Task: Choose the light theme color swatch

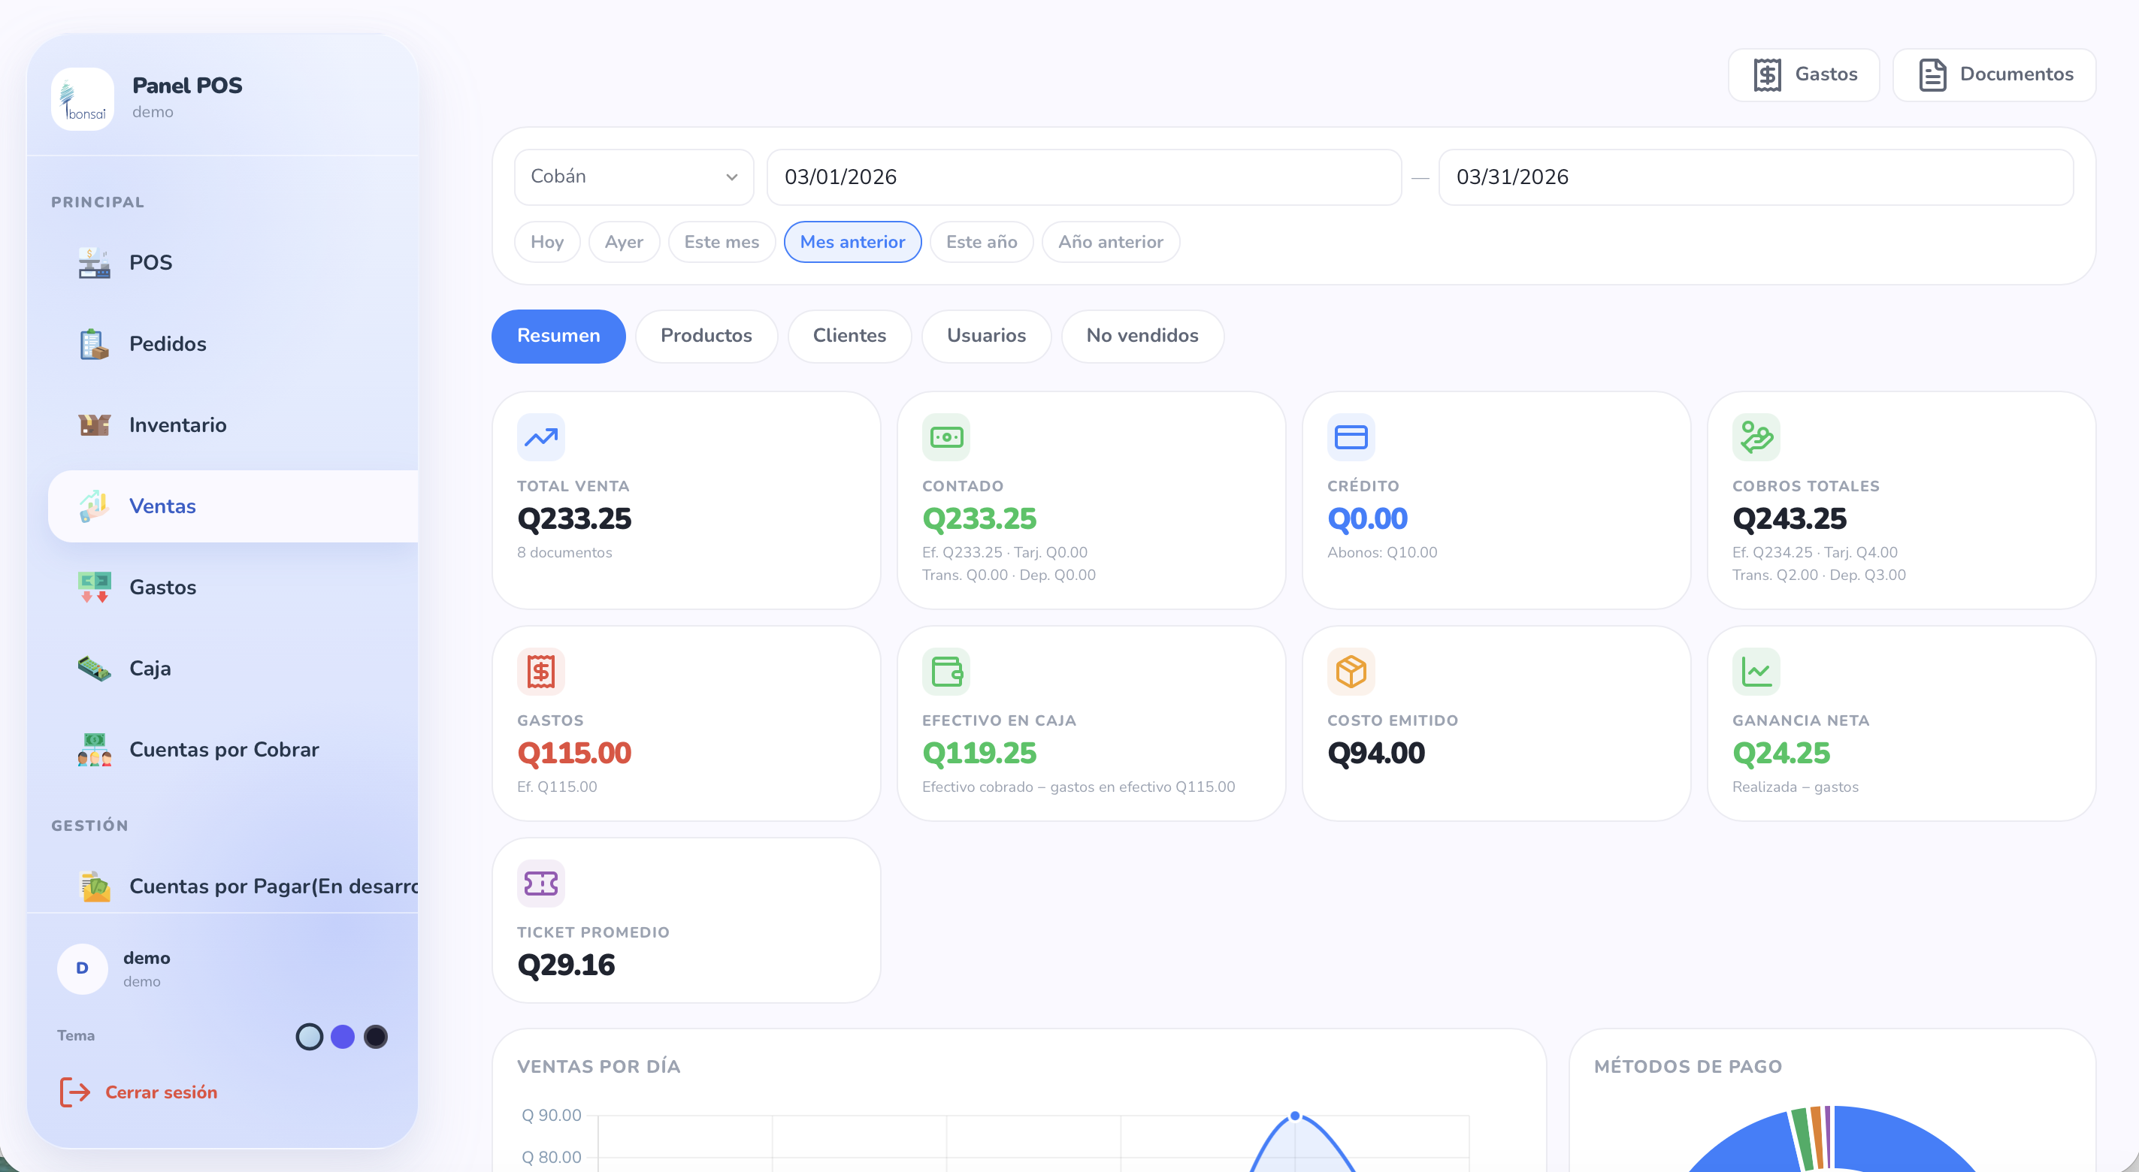Action: [309, 1037]
